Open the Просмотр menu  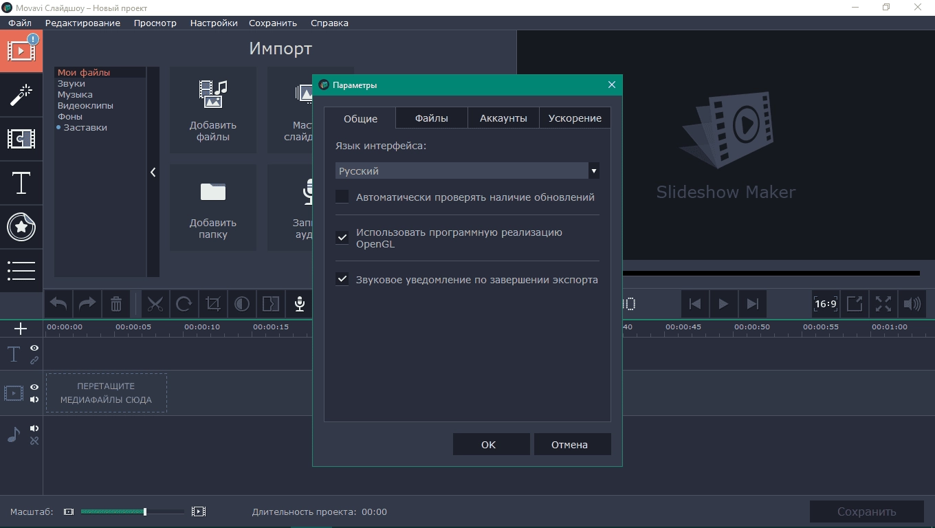coord(155,23)
